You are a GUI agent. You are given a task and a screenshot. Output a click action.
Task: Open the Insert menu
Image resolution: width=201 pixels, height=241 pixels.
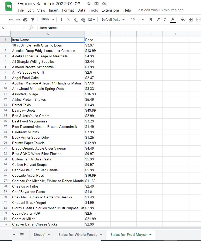click(54, 10)
